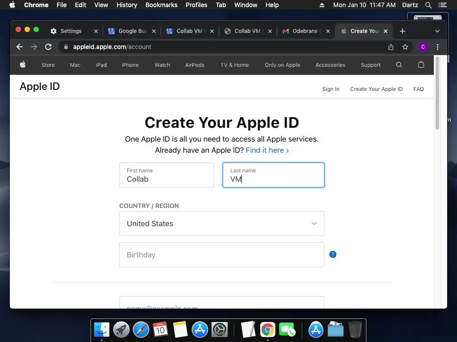
Task: Open the Store link in navigation
Action: click(x=48, y=65)
